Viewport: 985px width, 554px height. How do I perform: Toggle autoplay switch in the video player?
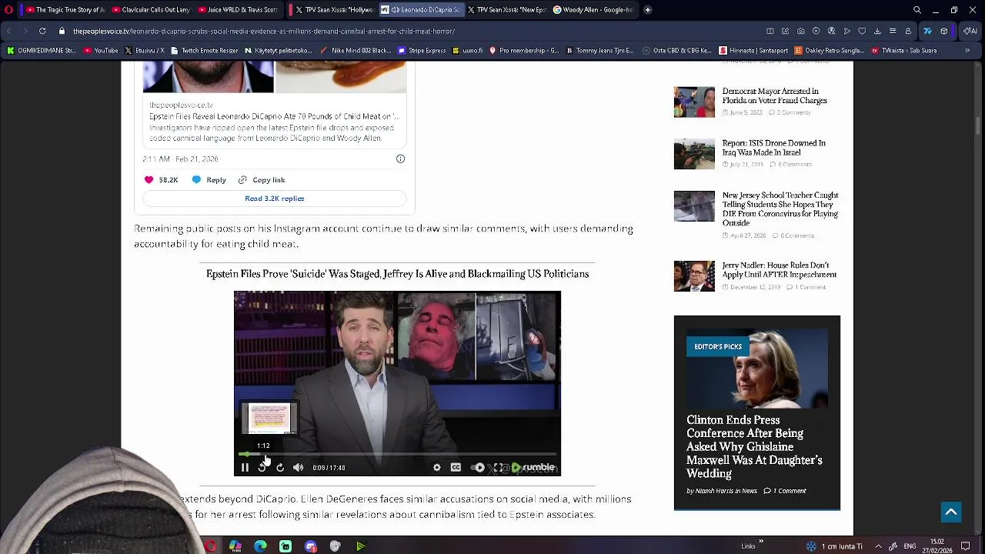(478, 467)
